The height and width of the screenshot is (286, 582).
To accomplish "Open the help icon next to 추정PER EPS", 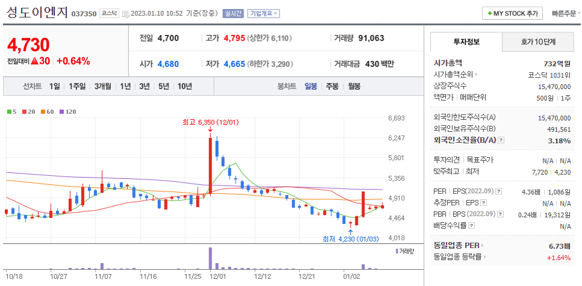I will [483, 204].
